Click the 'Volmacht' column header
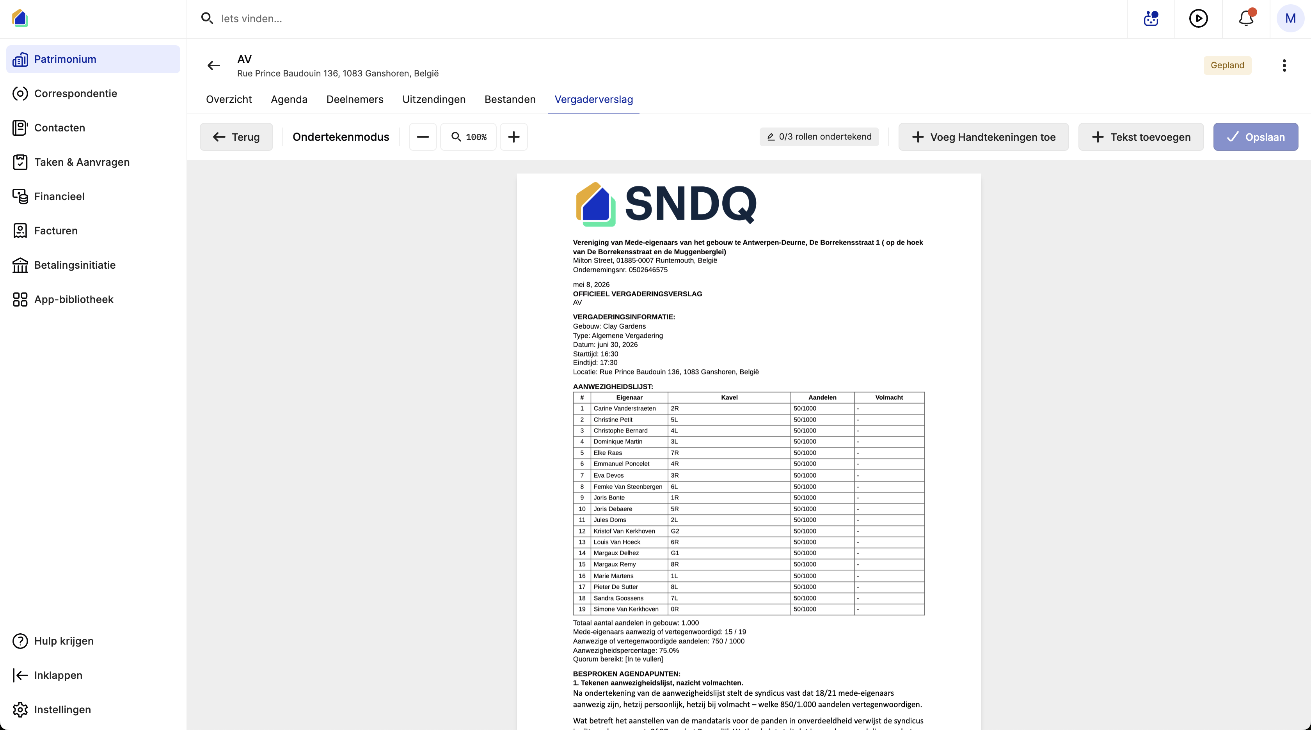This screenshot has width=1311, height=730. [x=888, y=398]
